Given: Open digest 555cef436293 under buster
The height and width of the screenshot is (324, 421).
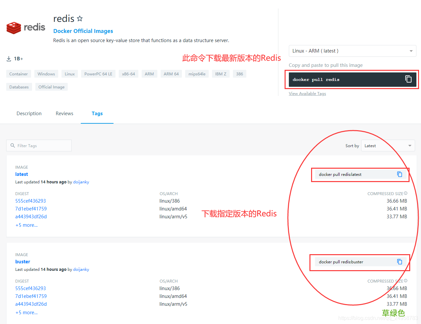Looking at the screenshot, I should point(31,288).
